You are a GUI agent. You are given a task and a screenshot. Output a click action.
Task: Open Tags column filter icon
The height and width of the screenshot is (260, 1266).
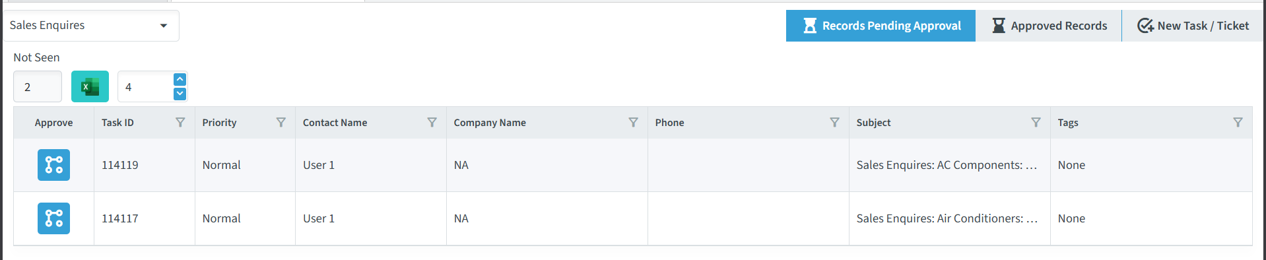[x=1238, y=122]
